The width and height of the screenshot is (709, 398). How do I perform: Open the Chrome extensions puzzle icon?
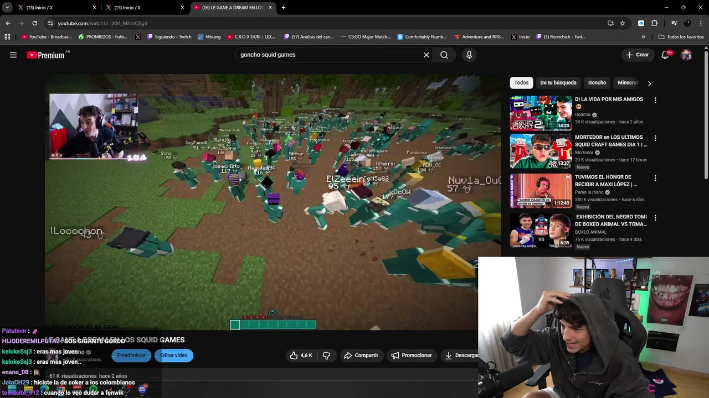[x=654, y=23]
